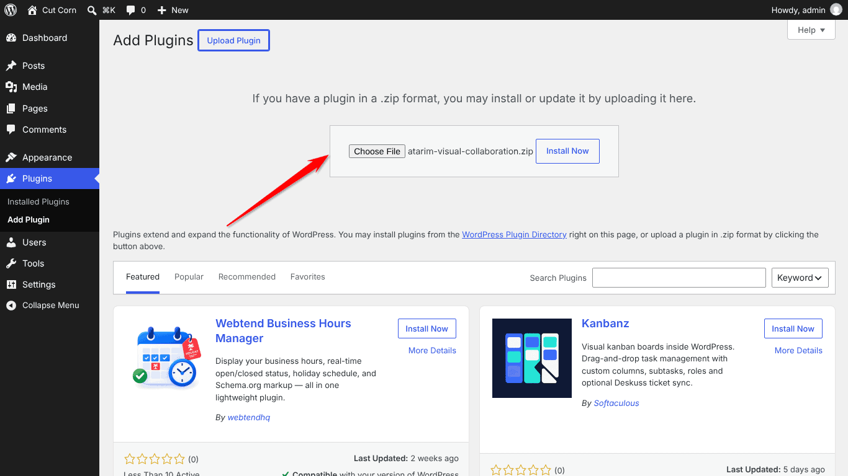Open Installed Plugins submenu item
The width and height of the screenshot is (848, 476).
pos(38,201)
